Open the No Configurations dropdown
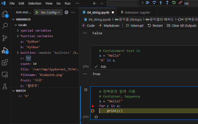 [50, 12]
